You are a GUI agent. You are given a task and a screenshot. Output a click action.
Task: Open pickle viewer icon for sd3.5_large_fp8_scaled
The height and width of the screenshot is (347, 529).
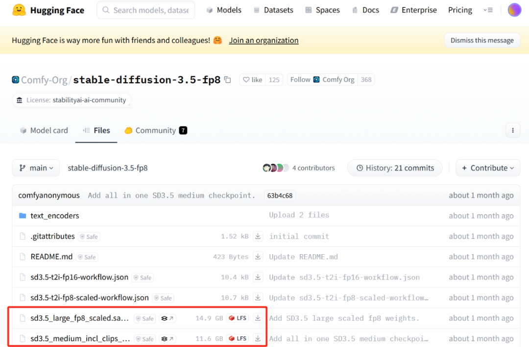(x=168, y=318)
